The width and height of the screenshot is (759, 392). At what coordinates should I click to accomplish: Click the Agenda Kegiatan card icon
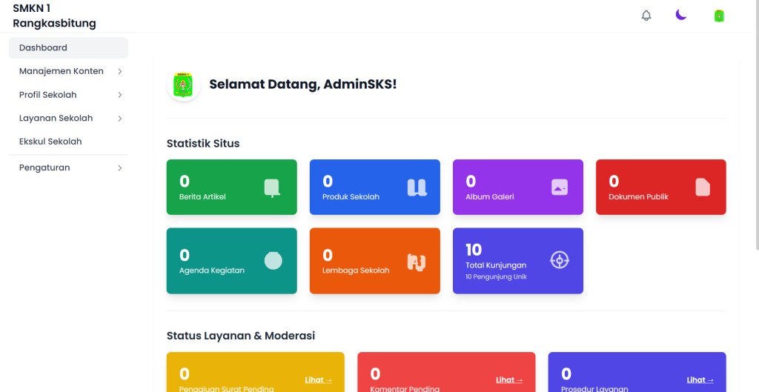(273, 260)
